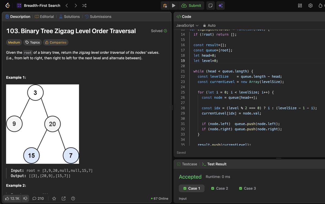This screenshot has height=204, width=325.
Task: Click code line number 19
Action: pos(183,61)
